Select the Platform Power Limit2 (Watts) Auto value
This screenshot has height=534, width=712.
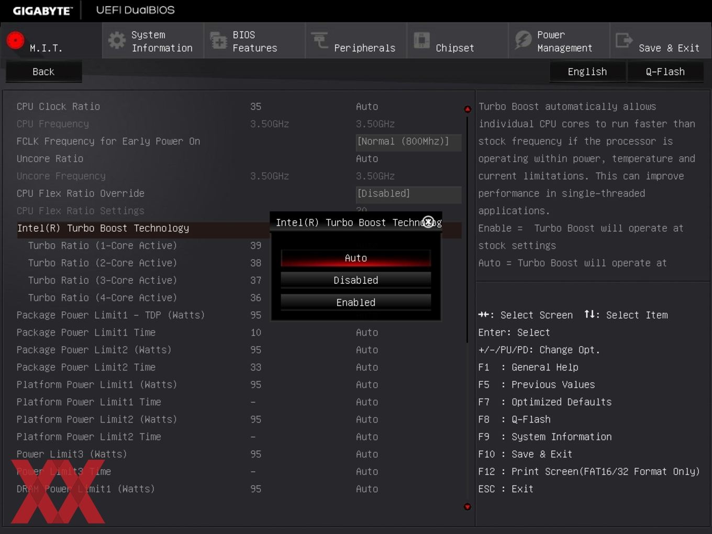pos(367,419)
